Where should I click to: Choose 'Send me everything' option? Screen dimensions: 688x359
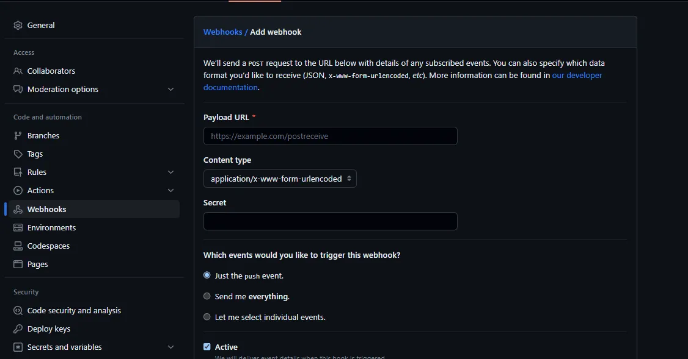pyautogui.click(x=207, y=296)
